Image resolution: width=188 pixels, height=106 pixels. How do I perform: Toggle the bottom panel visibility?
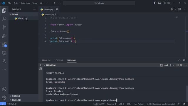pyautogui.click(x=160, y=3)
